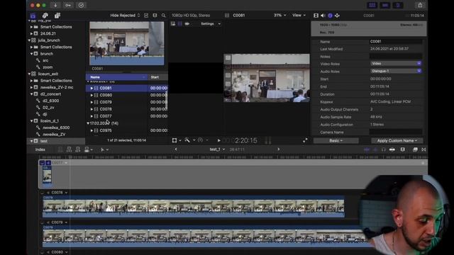This screenshot has width=454, height=255.
Task: Click the Name field containing C0081
Action: click(396, 42)
